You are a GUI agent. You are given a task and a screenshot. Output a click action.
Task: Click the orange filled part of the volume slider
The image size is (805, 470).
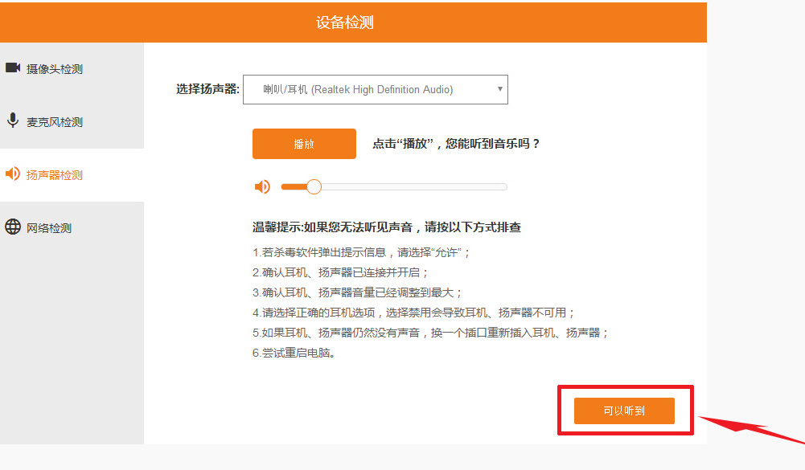pyautogui.click(x=293, y=187)
